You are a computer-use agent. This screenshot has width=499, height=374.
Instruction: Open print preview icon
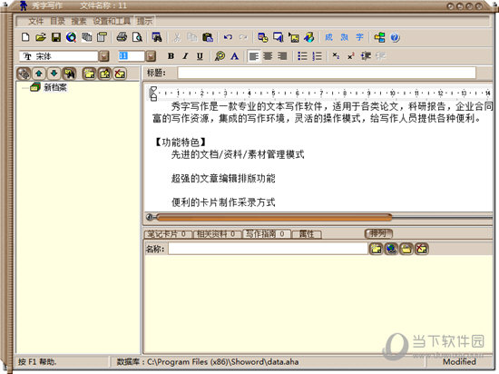[x=137, y=37]
